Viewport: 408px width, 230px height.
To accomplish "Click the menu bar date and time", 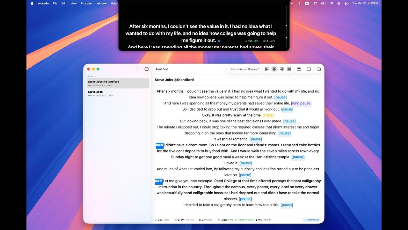I will [x=365, y=3].
